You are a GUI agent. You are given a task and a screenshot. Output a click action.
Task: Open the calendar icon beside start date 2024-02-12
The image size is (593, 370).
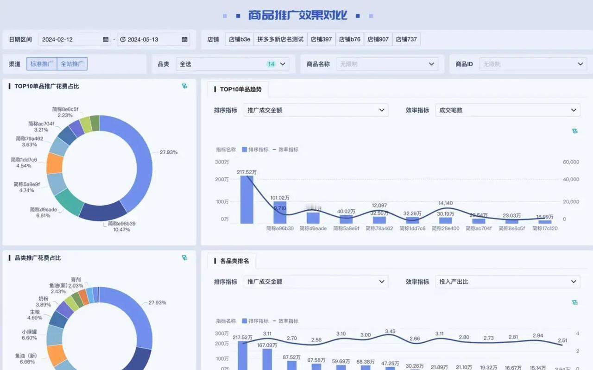(106, 39)
